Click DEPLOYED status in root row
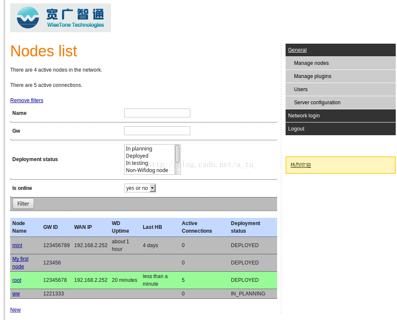The image size is (397, 320). pyautogui.click(x=244, y=280)
